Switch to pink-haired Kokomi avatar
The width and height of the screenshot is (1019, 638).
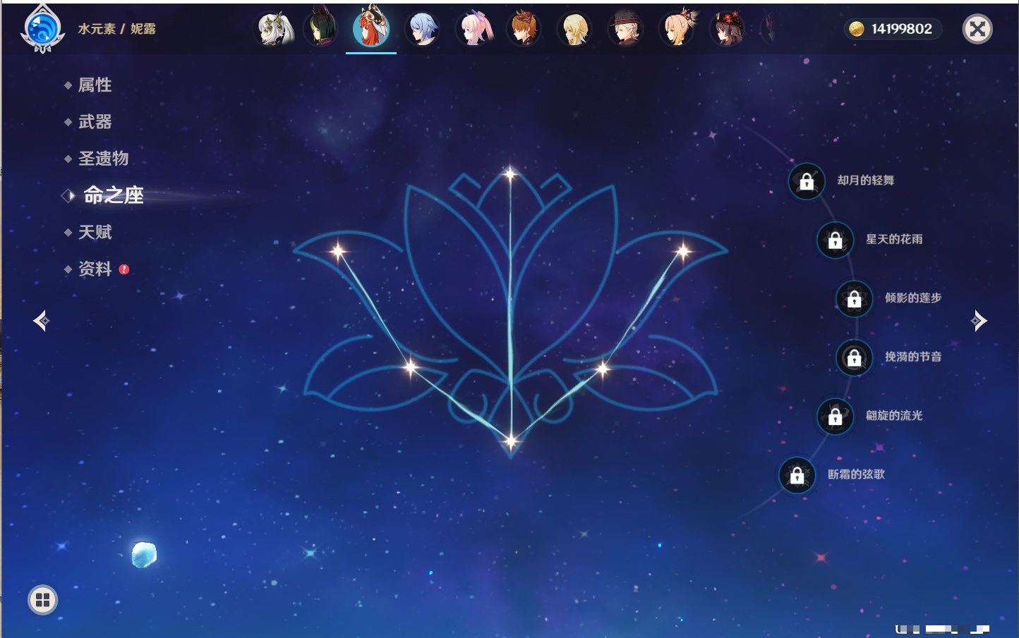(474, 29)
